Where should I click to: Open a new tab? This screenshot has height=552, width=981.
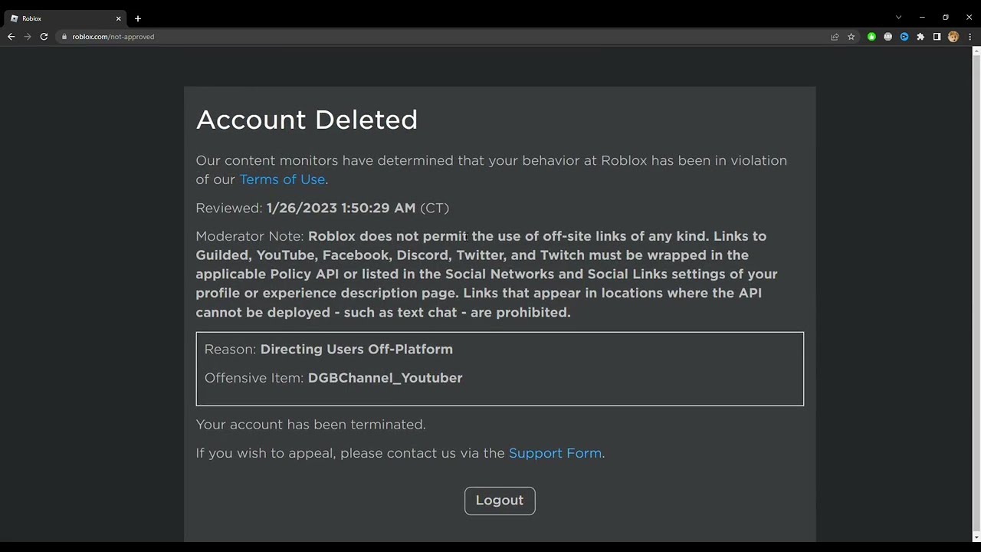pos(138,18)
